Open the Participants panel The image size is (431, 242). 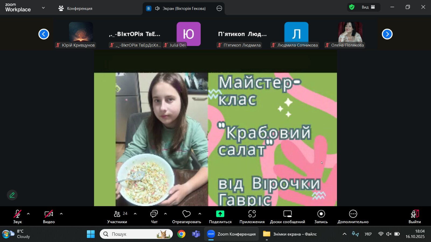tap(117, 217)
